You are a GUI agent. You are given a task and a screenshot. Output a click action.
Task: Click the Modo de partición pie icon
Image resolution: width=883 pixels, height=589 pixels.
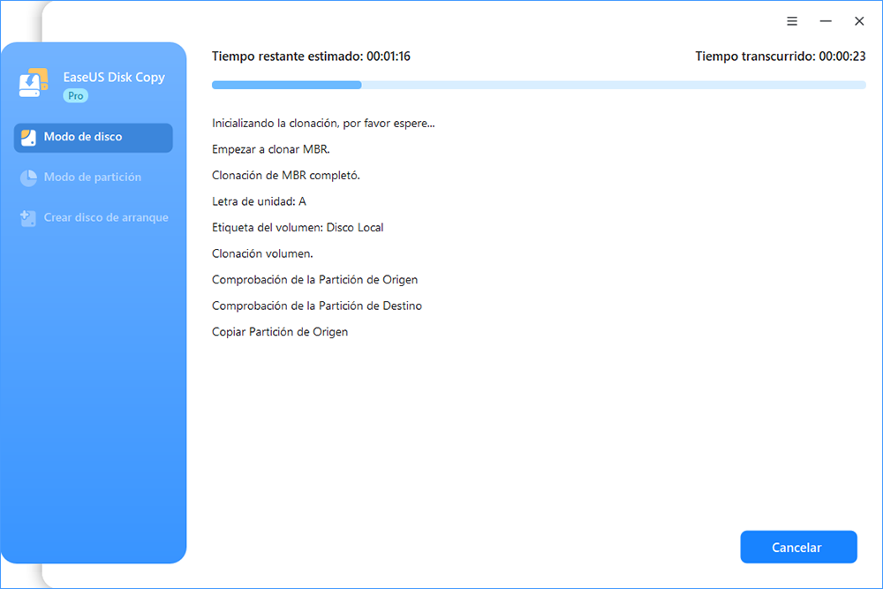point(28,177)
